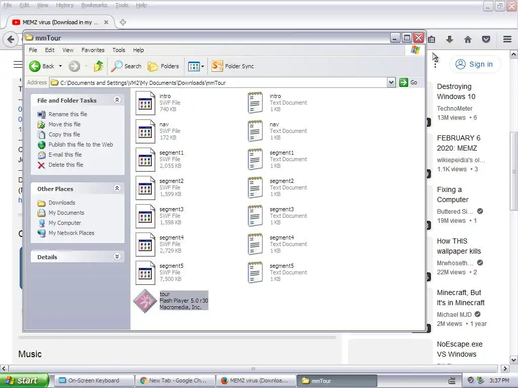Click the browser horizontal scrollbar right arrow
Screen dimensions: 518x388
pos(505,368)
